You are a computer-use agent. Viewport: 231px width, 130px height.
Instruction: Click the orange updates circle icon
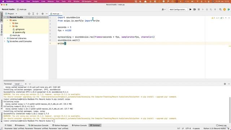[225, 9]
